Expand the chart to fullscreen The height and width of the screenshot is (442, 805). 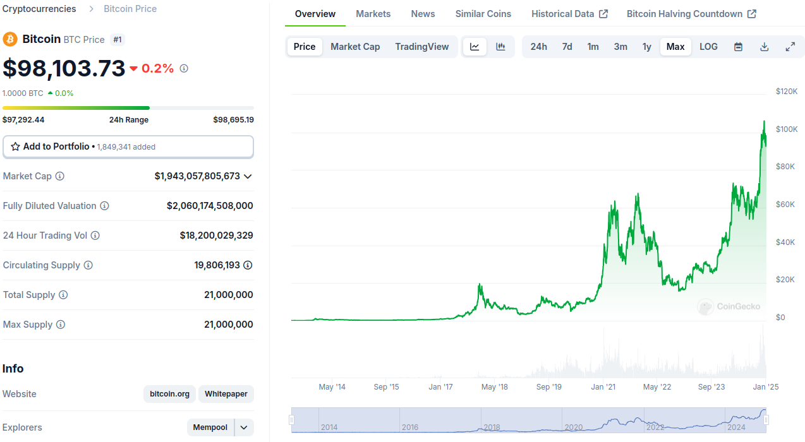[790, 46]
